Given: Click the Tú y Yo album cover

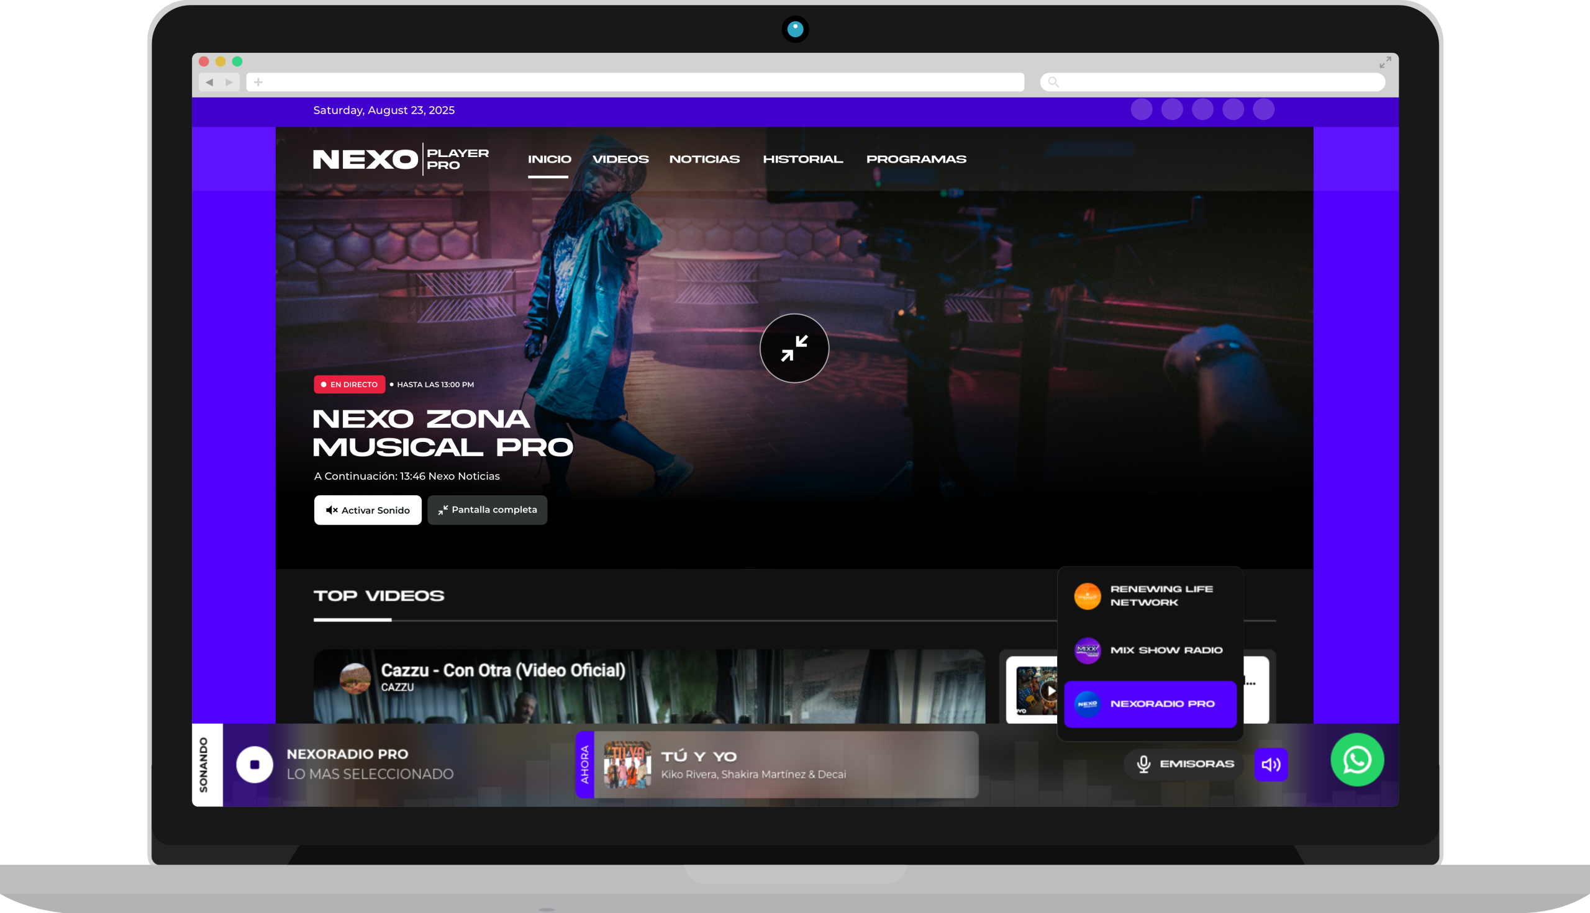Looking at the screenshot, I should [627, 765].
